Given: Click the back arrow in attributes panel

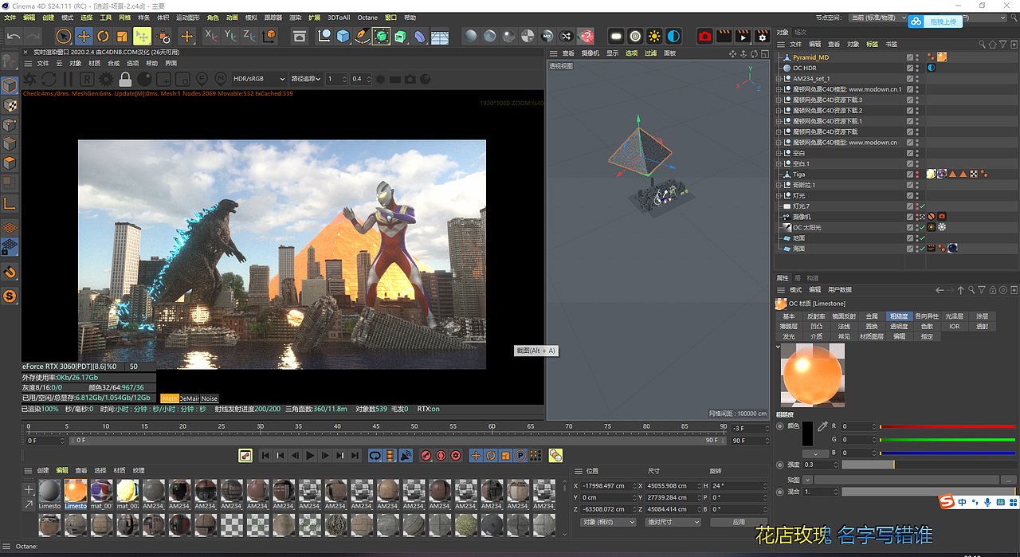Looking at the screenshot, I should (940, 290).
